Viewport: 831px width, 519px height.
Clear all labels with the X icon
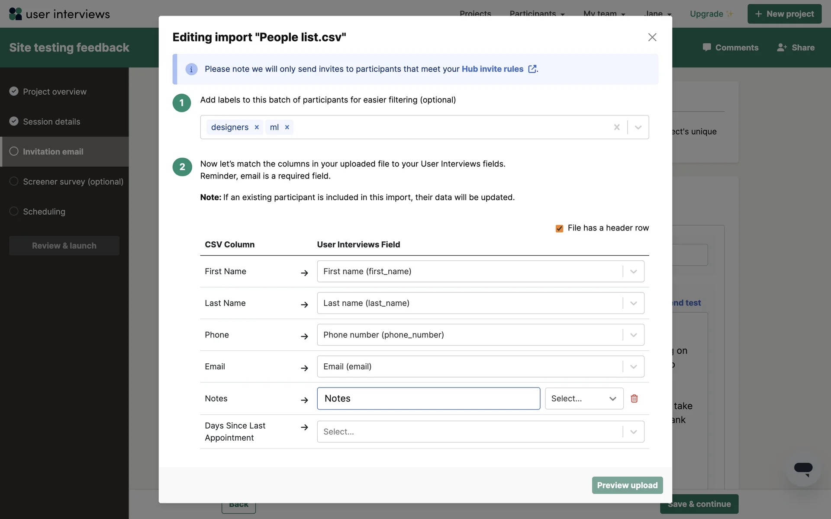click(617, 127)
